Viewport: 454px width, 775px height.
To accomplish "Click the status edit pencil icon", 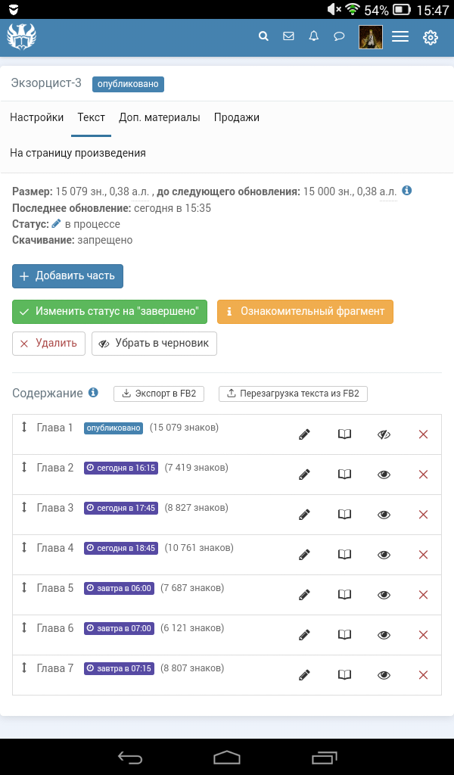I will [x=56, y=224].
